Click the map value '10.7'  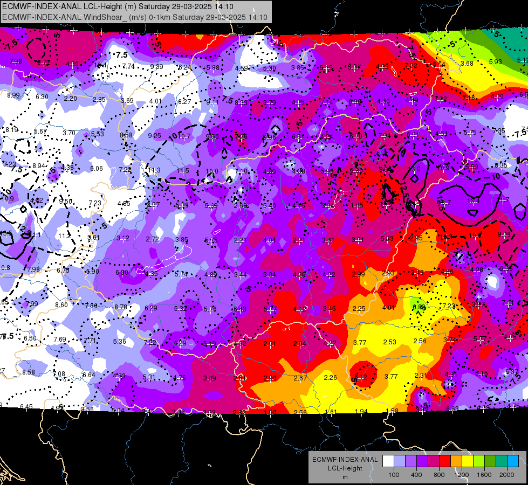coord(184,136)
